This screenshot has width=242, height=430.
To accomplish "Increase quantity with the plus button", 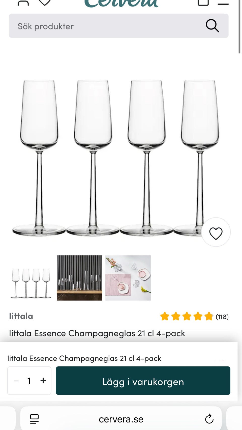I will coord(43,380).
